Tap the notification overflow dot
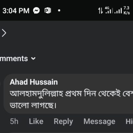Screen dimensions: 133x133 click(59, 11)
